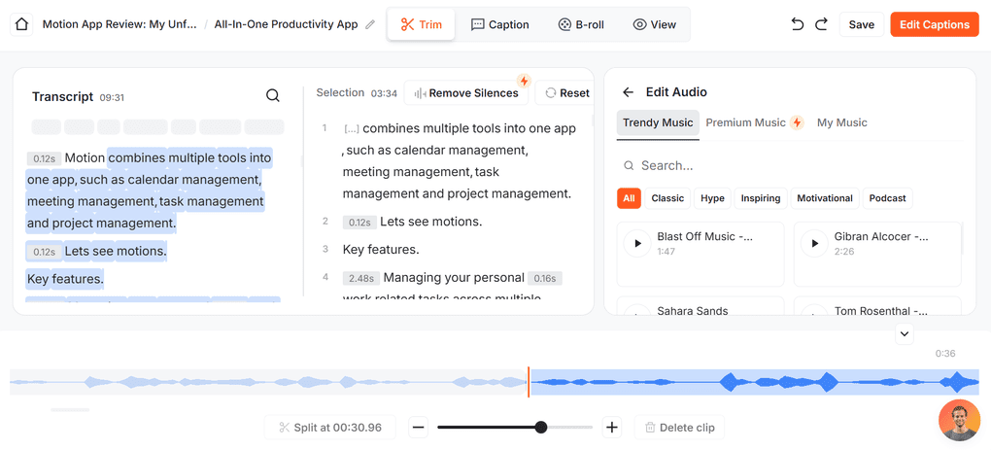This screenshot has width=991, height=450.
Task: Select the highlighted blue waveform clip
Action: point(754,382)
